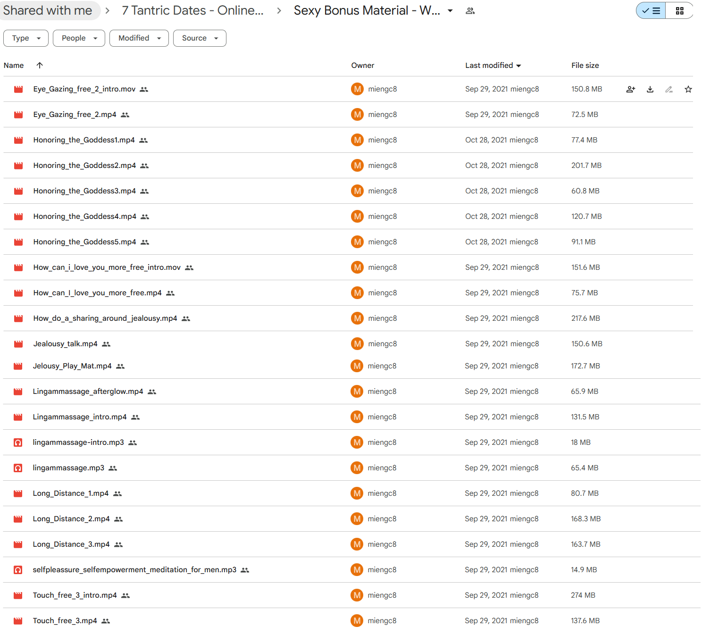Click the File size column header
Image resolution: width=710 pixels, height=643 pixels.
click(585, 66)
